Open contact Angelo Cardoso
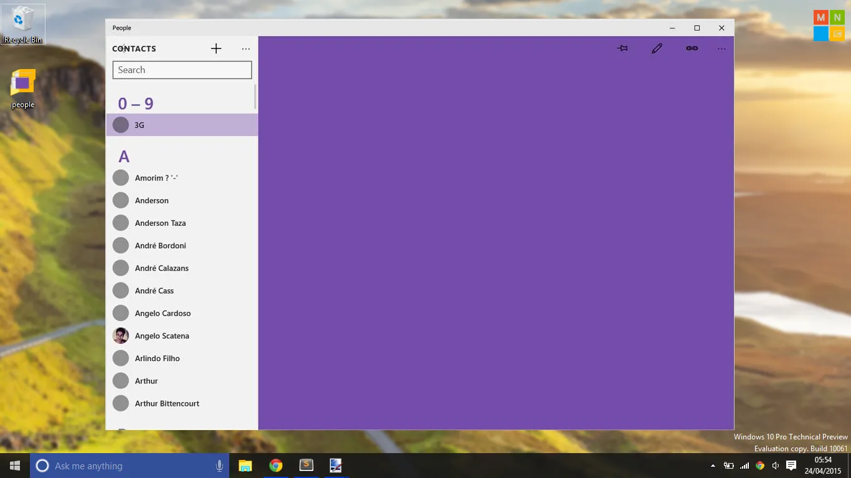The width and height of the screenshot is (851, 478). pos(182,313)
